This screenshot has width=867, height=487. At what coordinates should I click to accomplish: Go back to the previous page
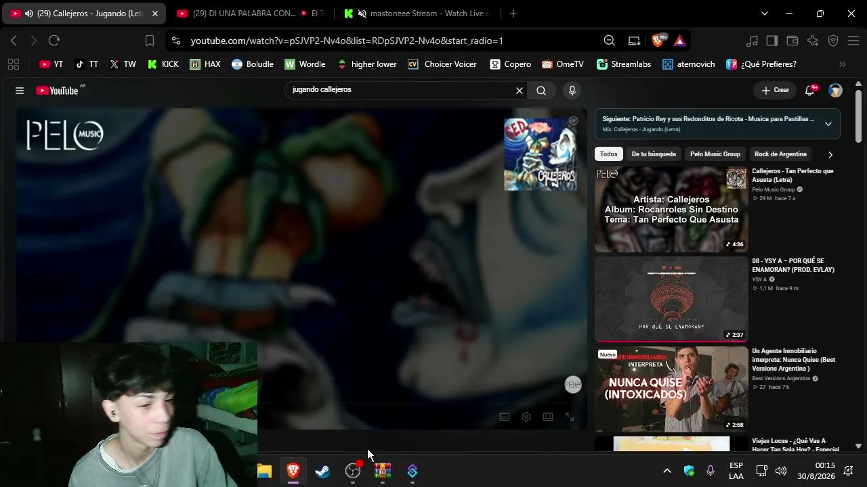[x=14, y=41]
